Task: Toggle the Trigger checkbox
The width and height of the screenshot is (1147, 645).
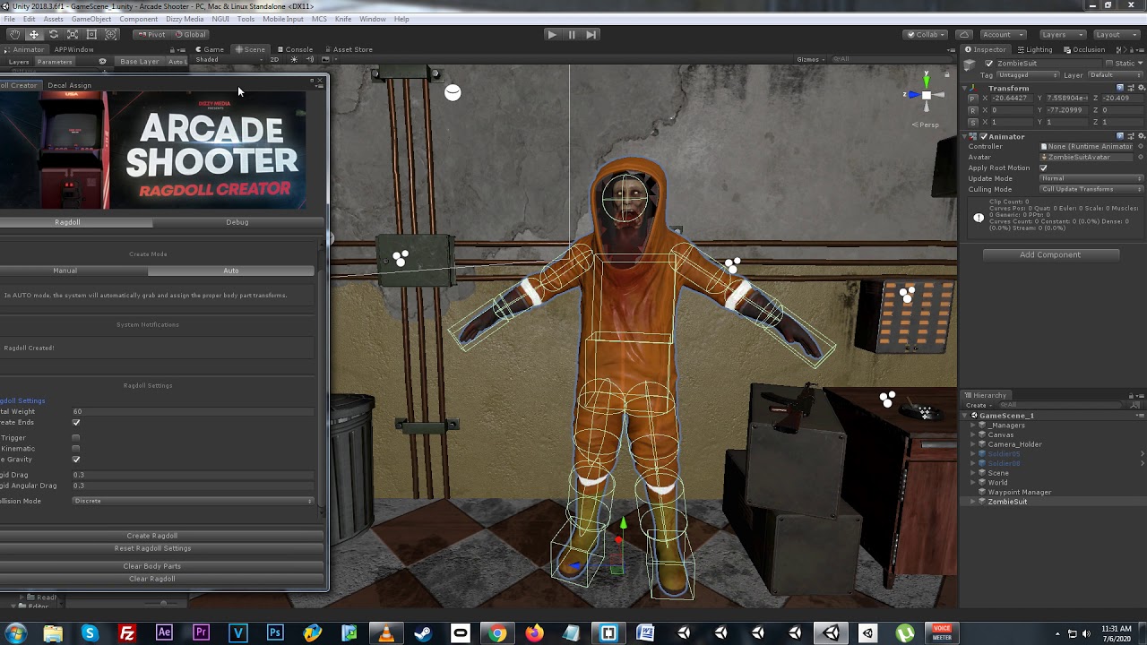Action: 76,438
